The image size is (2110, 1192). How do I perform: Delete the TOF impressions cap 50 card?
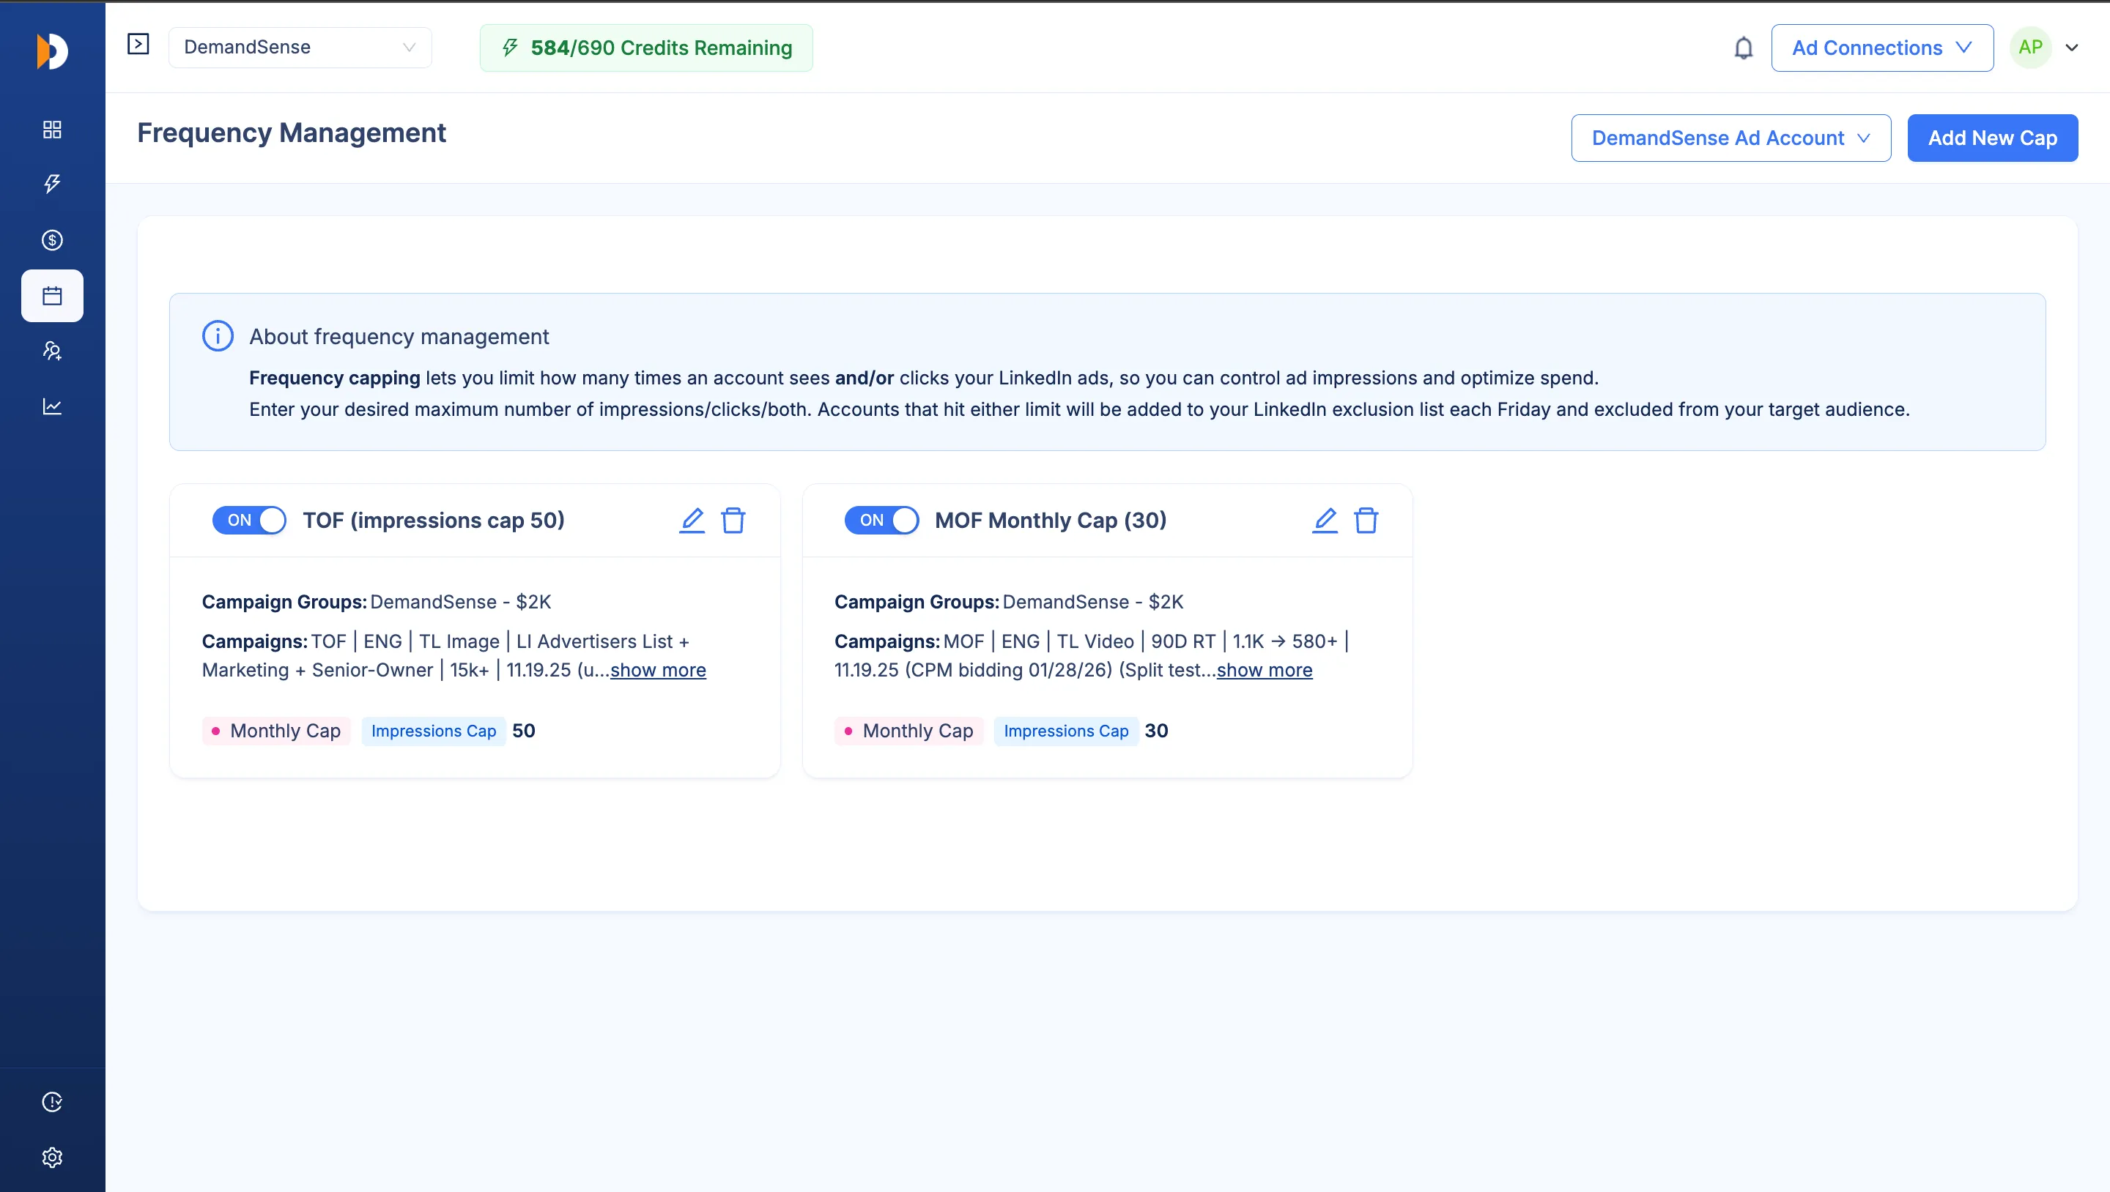(733, 521)
